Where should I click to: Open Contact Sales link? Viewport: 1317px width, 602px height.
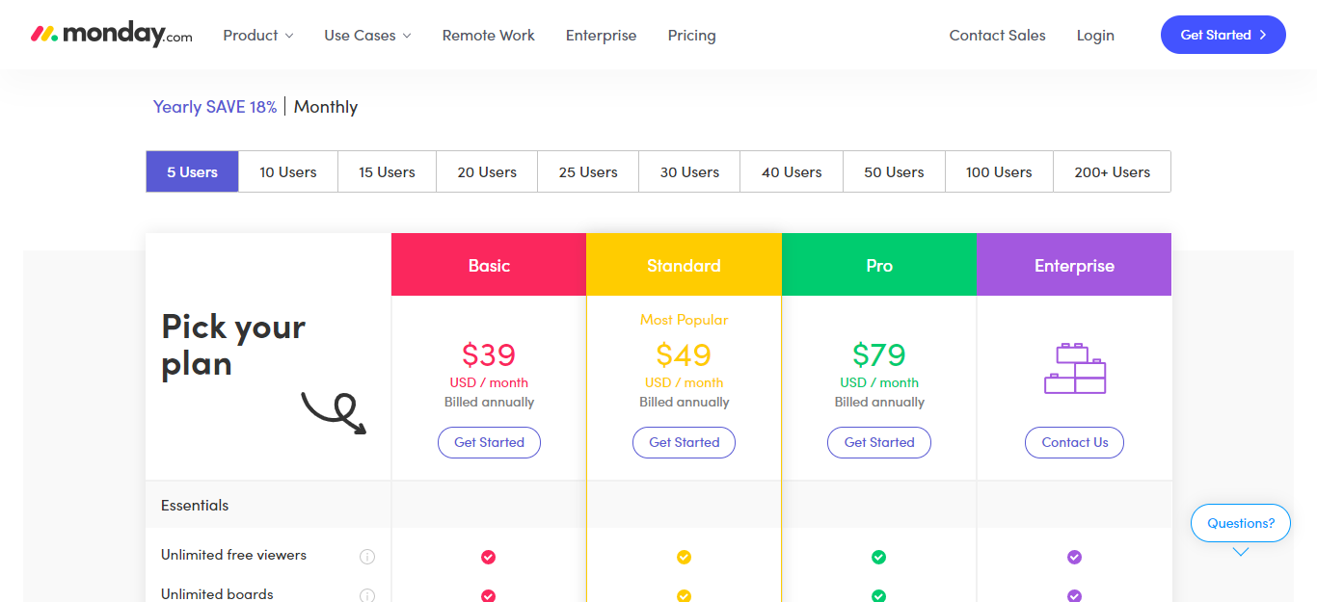pyautogui.click(x=997, y=35)
